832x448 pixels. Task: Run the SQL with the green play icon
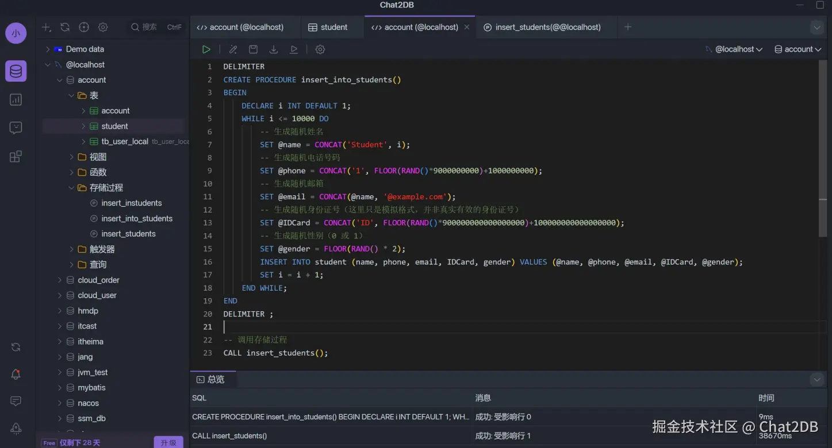206,49
